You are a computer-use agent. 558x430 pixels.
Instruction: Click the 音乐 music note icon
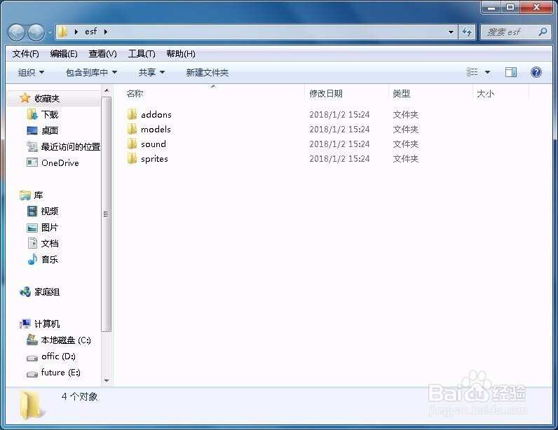(x=32, y=259)
